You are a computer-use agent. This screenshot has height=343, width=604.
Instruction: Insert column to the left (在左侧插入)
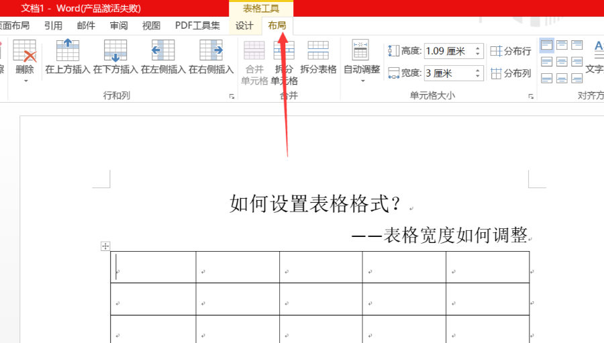click(163, 56)
